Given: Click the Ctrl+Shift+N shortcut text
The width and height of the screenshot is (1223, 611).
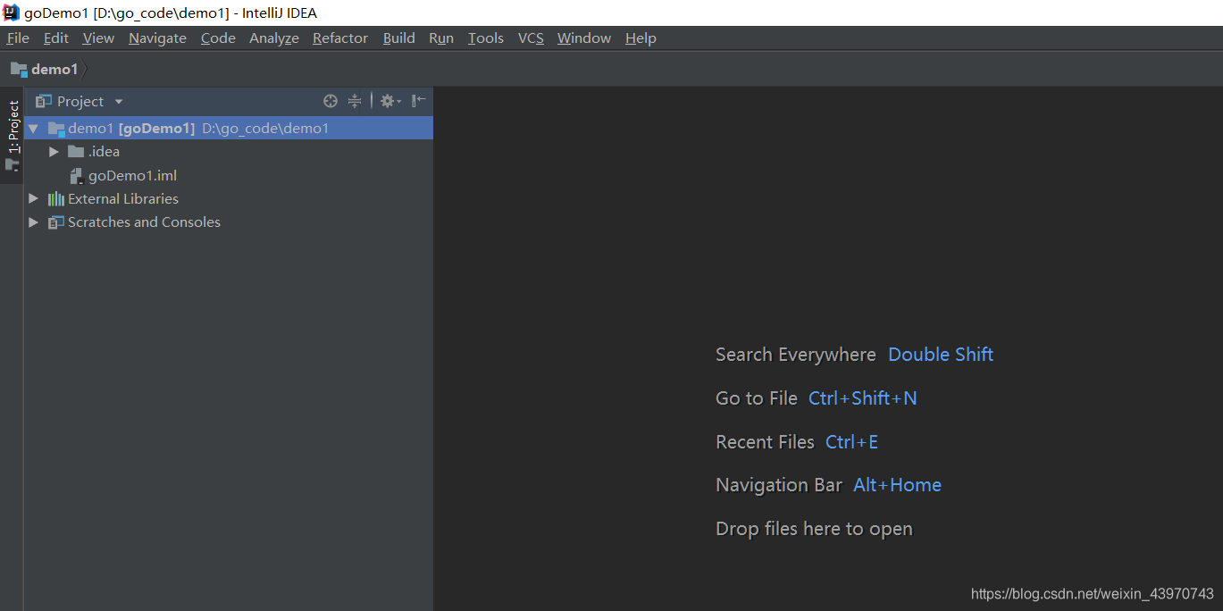Looking at the screenshot, I should (x=863, y=398).
